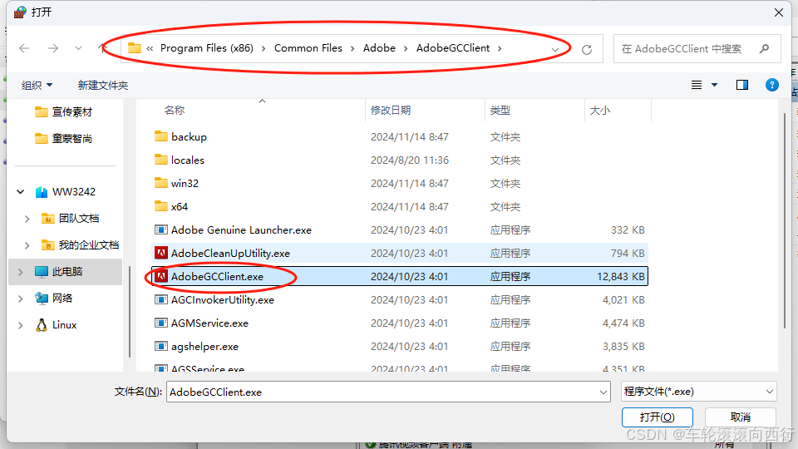Sort by 修改日期 column header

(391, 110)
